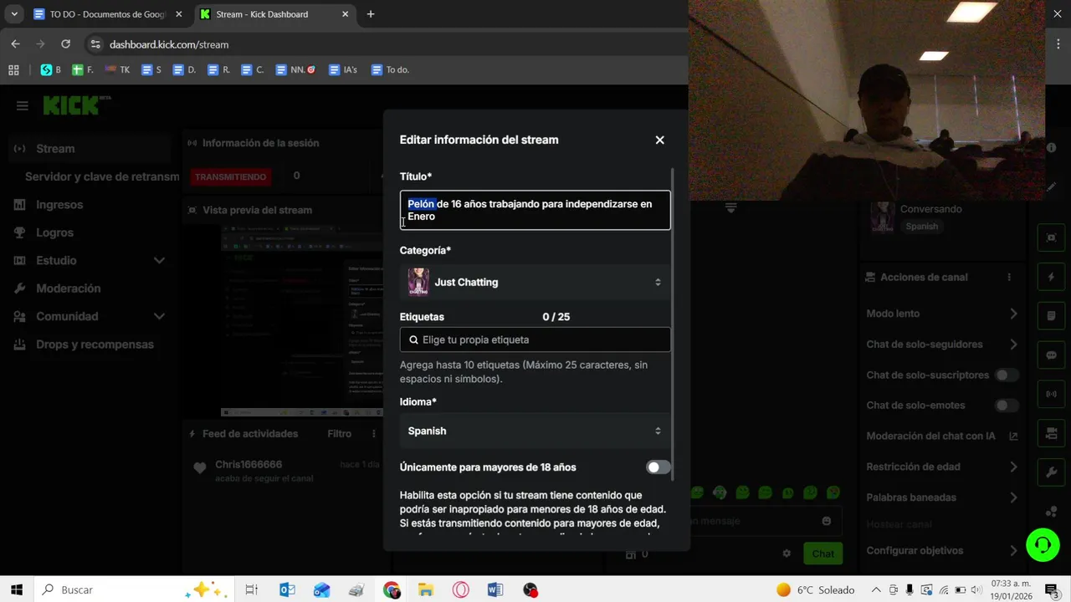Screen dimensions: 1071x602
Task: Toggle Únicamente para mayores de 18 años
Action: 658,467
